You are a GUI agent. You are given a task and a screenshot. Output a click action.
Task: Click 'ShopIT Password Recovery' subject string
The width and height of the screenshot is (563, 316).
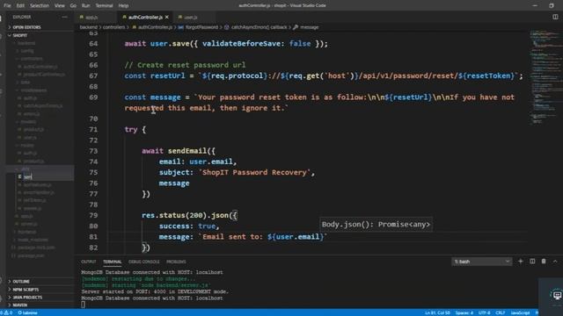click(254, 172)
